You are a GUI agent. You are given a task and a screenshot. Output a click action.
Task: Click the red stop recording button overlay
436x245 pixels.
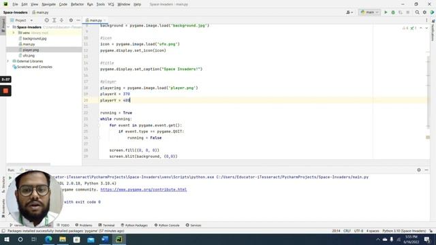point(5,91)
